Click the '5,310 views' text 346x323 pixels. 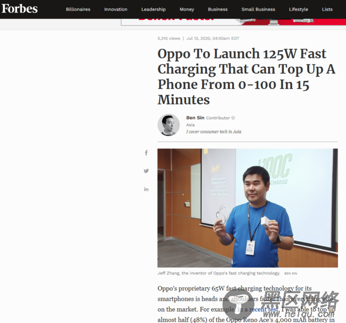coord(169,38)
